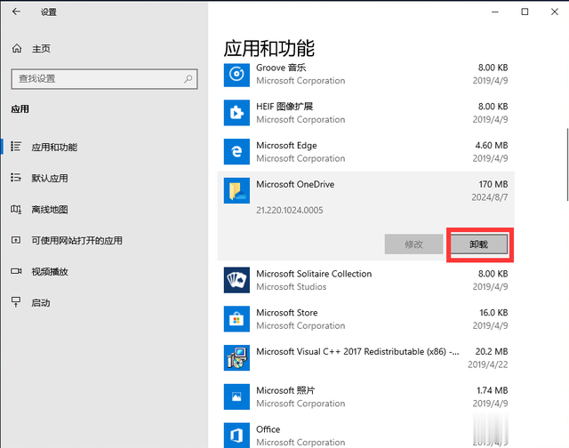The image size is (569, 448).
Task: Select the Microsoft 照片 entry
Action: pos(365,396)
